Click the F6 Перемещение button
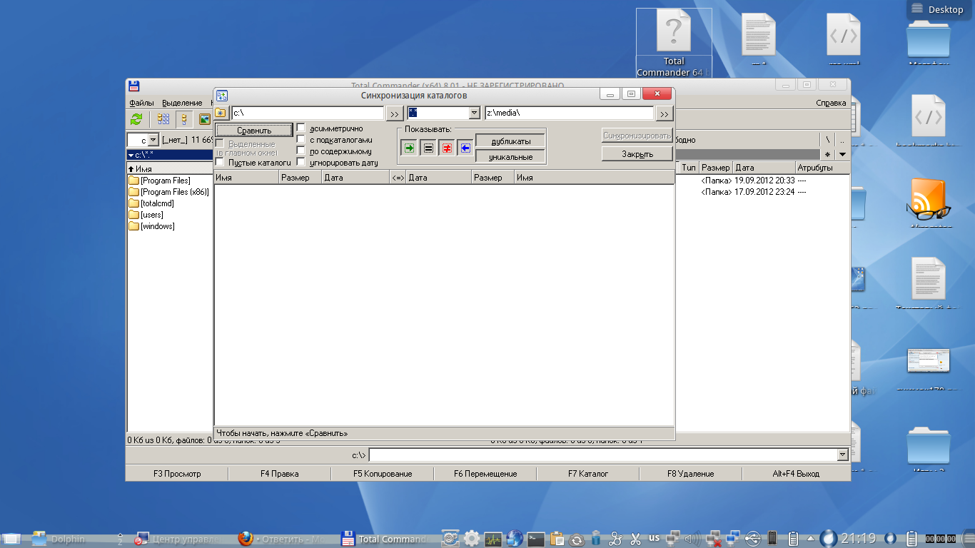975x548 pixels. [485, 474]
